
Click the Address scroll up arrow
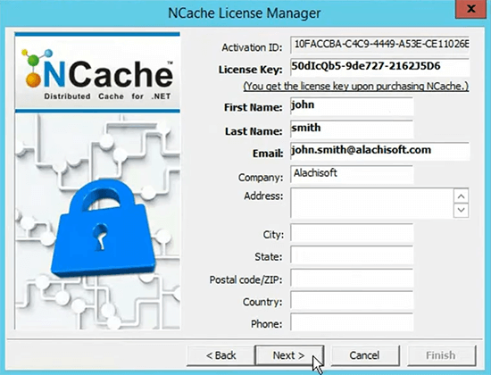pos(461,196)
